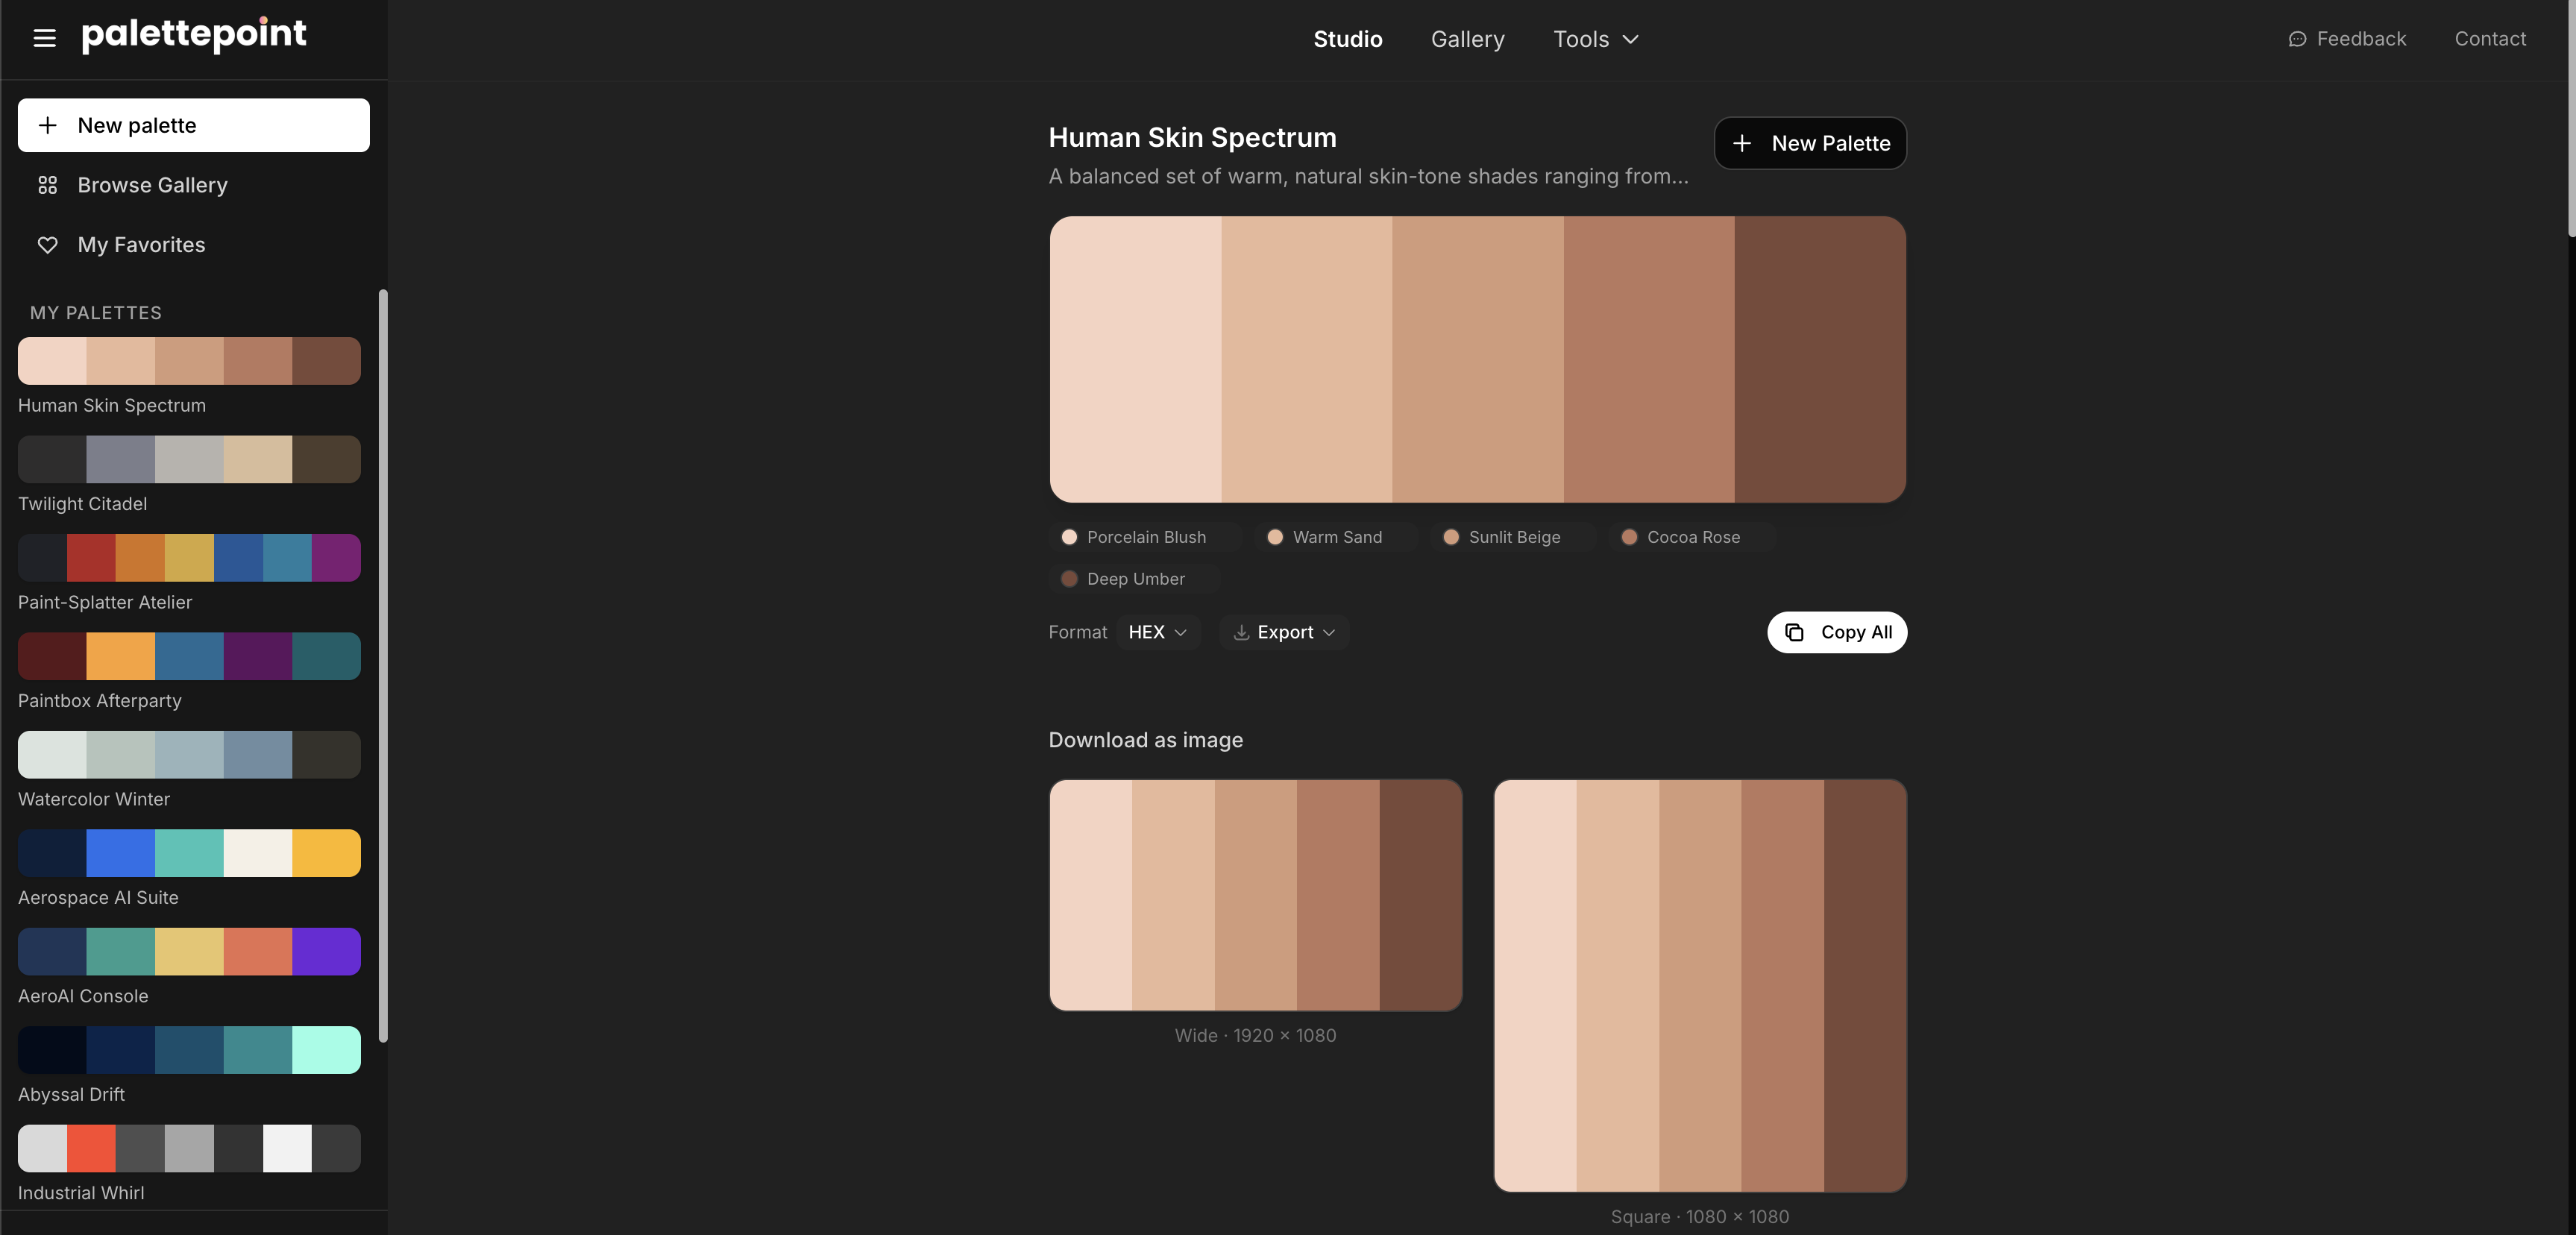The width and height of the screenshot is (2576, 1235).
Task: Click the Copy All clipboard icon
Action: tap(1794, 632)
